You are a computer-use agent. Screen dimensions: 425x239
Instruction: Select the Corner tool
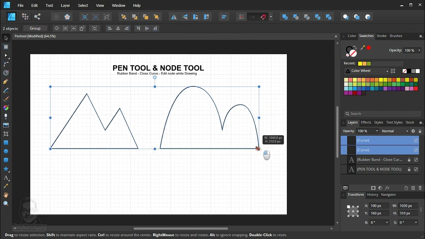[6, 64]
